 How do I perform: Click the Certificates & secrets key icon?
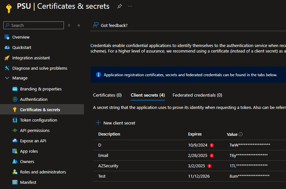pyautogui.click(x=15, y=110)
